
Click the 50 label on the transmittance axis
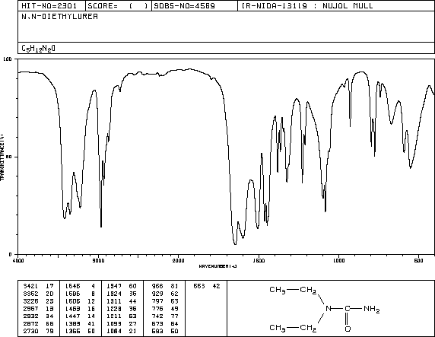click(x=9, y=157)
